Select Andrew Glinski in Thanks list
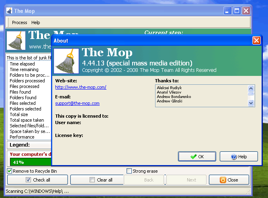The width and height of the screenshot is (268, 198). 170,101
